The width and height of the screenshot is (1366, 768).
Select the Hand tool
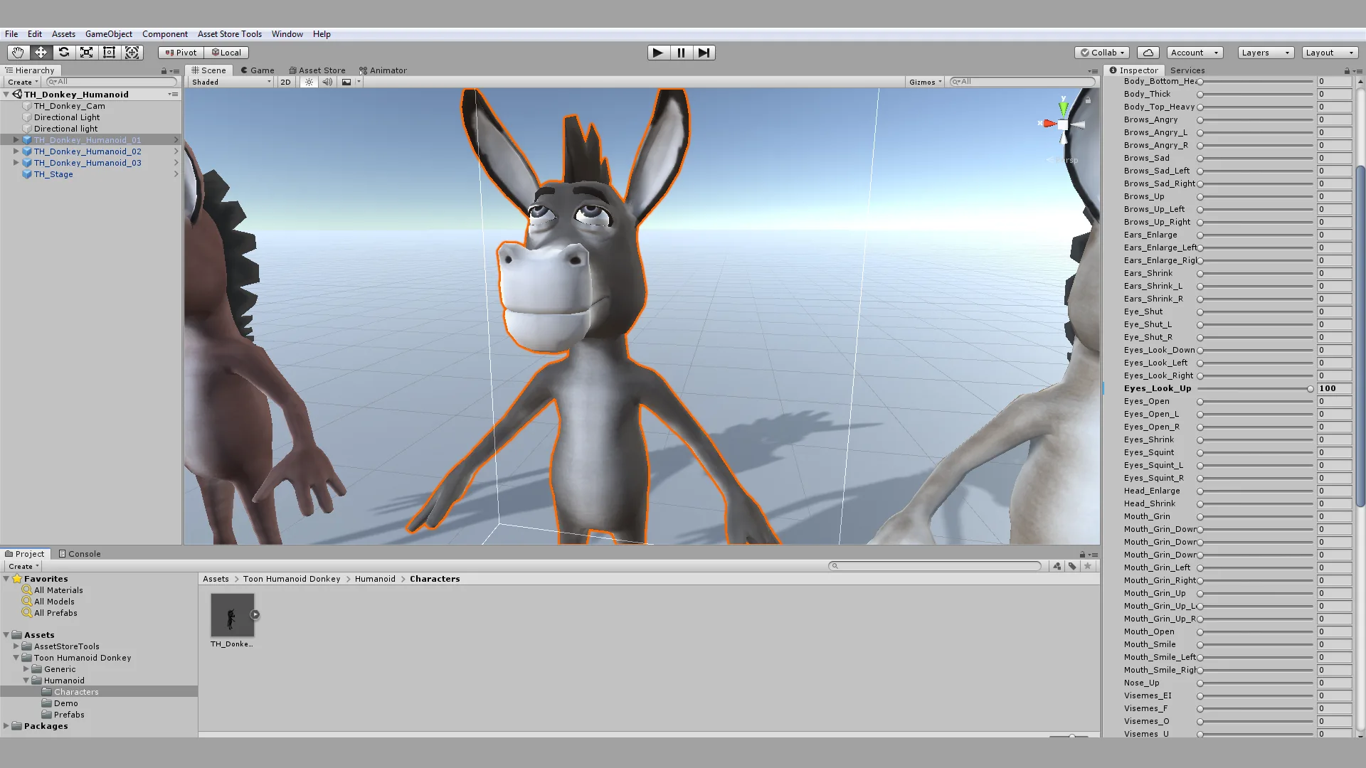pos(18,52)
